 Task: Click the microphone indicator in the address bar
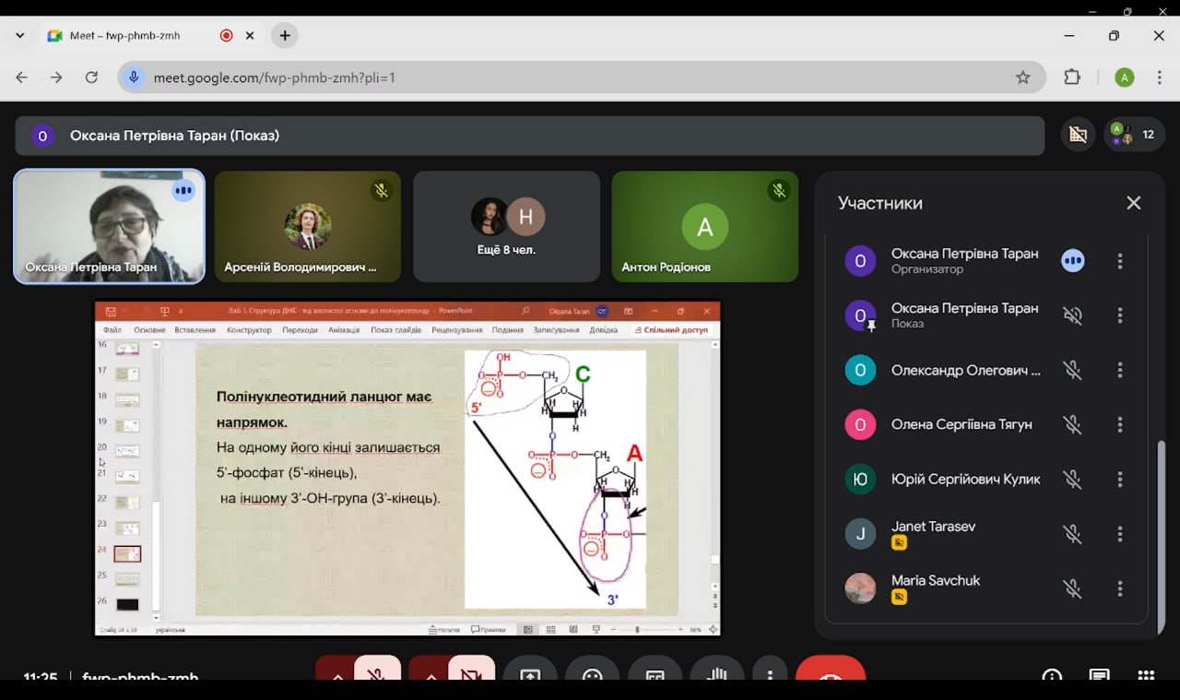pos(134,77)
